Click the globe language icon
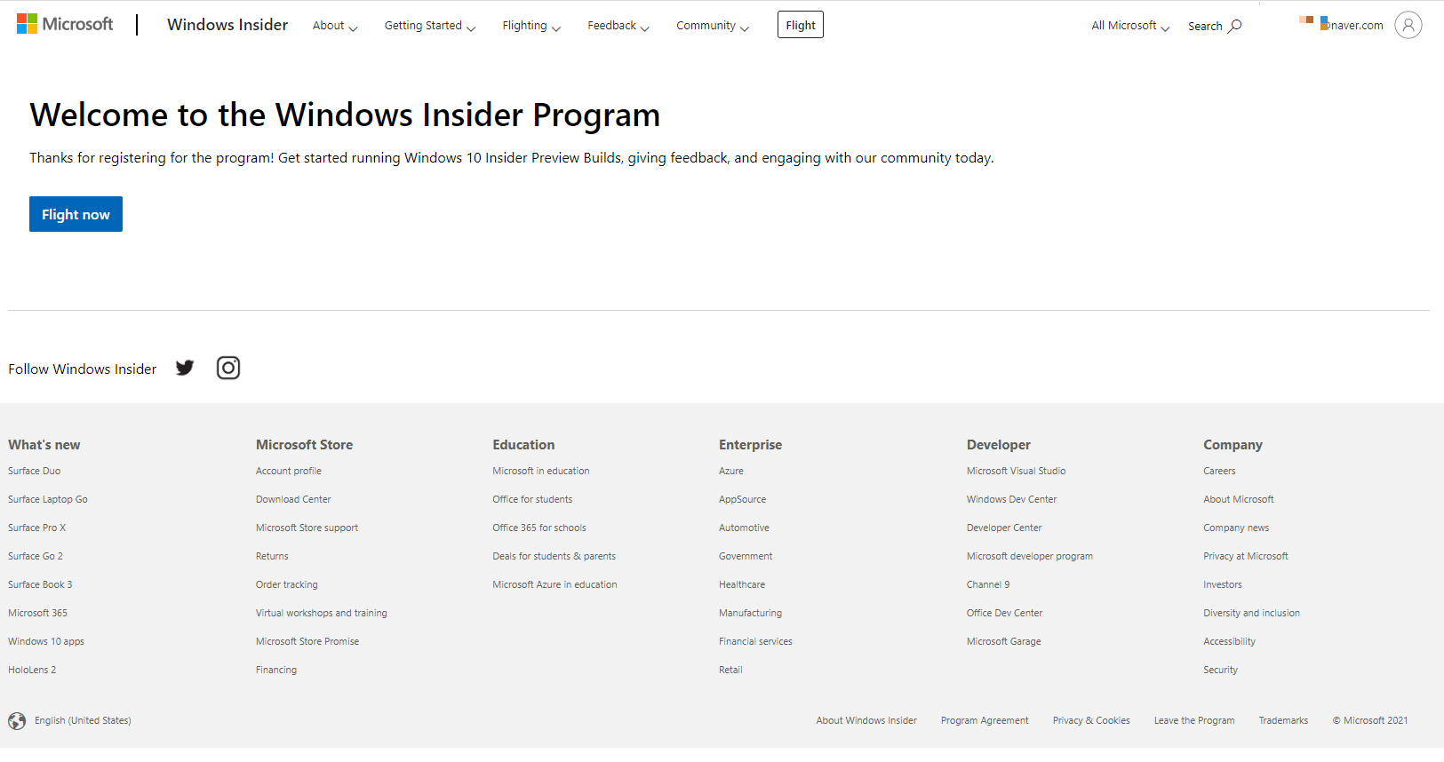The width and height of the screenshot is (1444, 762). point(17,721)
